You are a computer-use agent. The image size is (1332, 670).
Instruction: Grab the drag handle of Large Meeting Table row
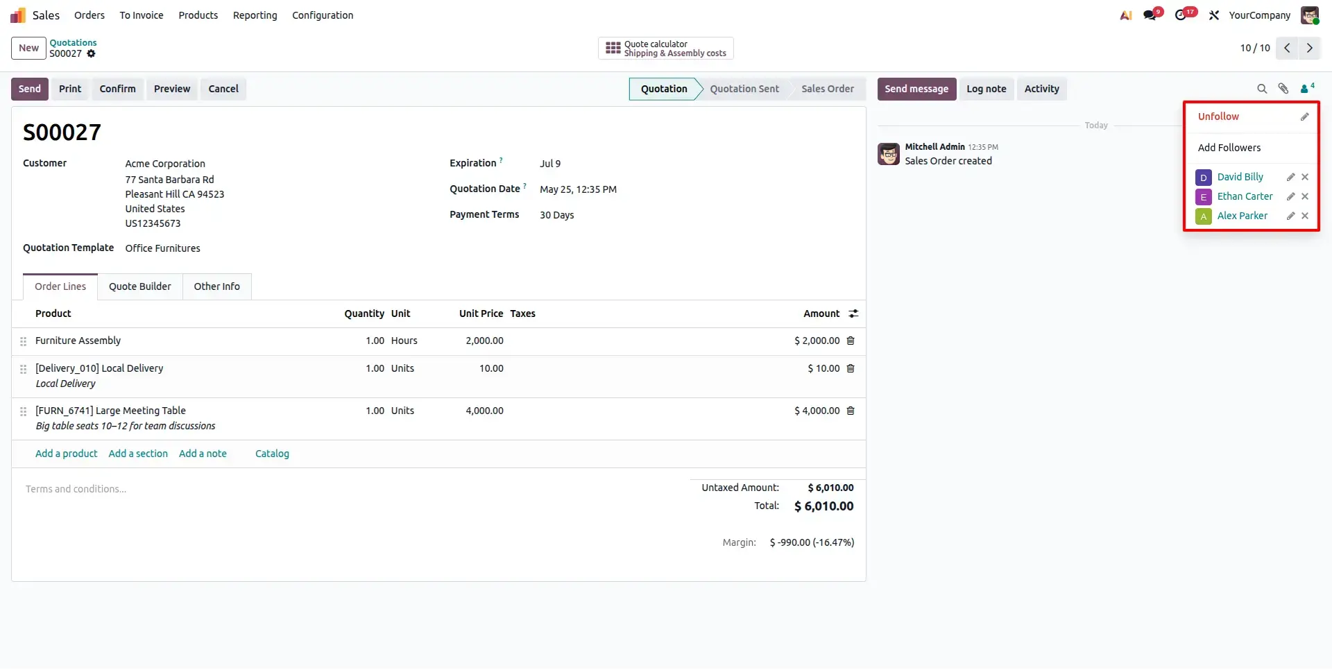click(x=23, y=411)
